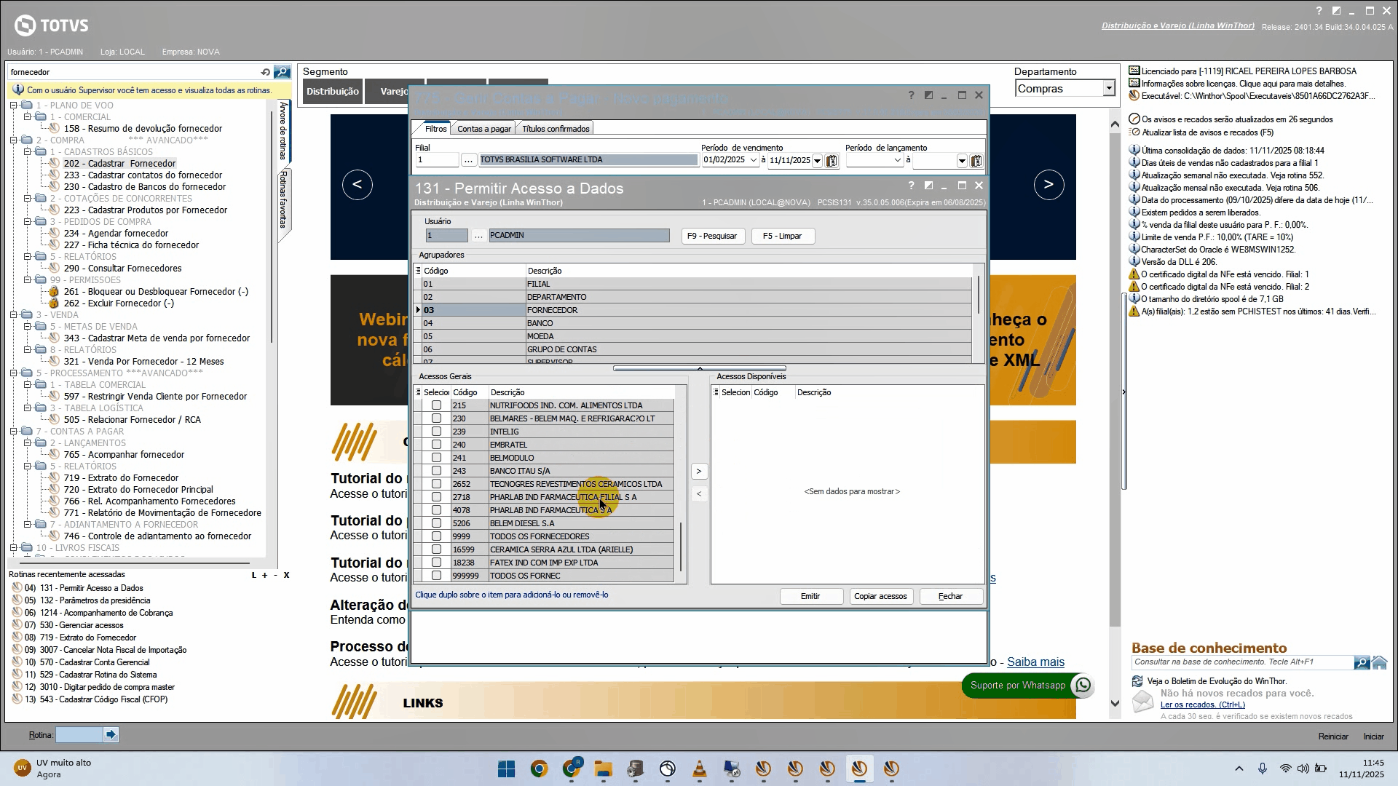Select the Títulos confirmados tab
This screenshot has width=1398, height=786.
(555, 129)
